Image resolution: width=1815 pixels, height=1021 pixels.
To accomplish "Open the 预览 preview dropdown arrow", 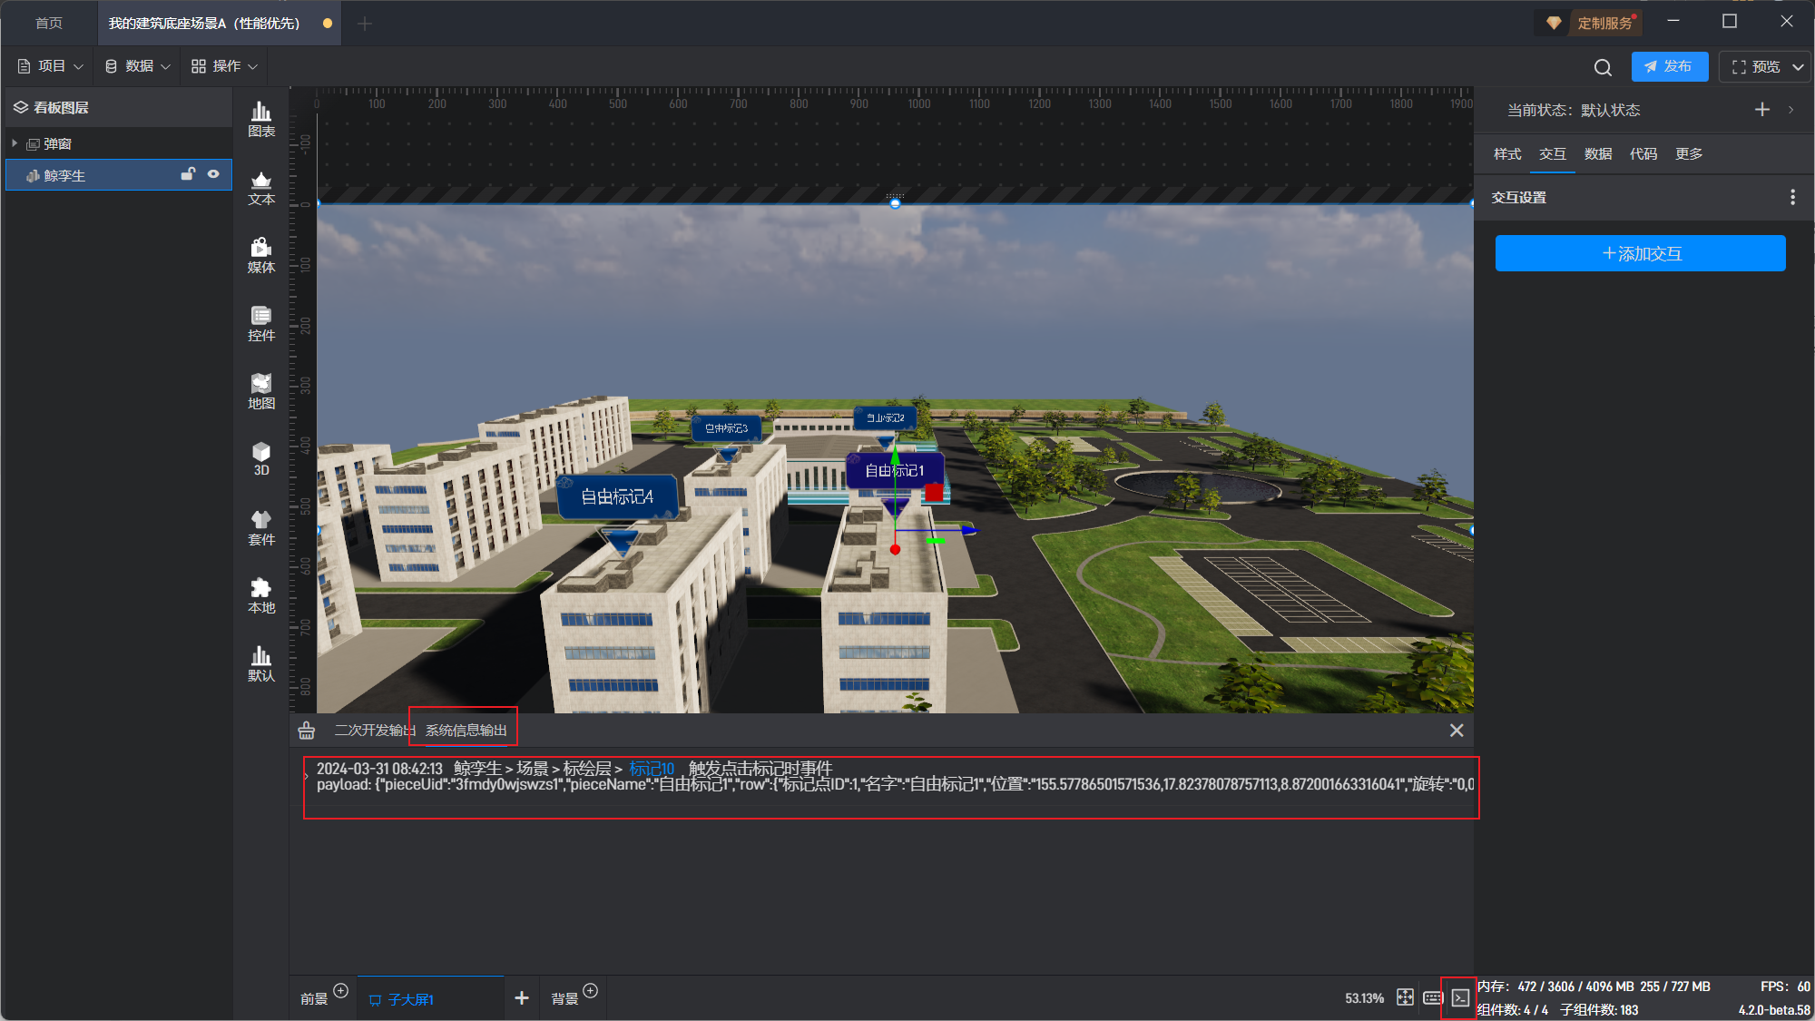I will (1798, 67).
